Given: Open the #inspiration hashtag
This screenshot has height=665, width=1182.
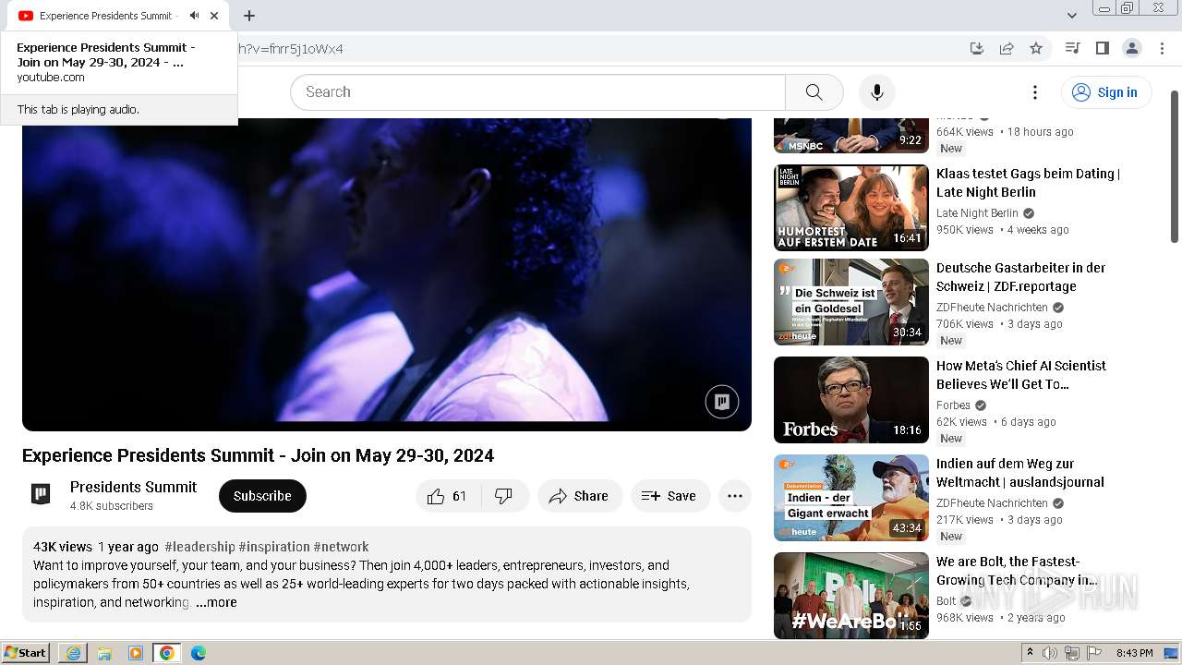Looking at the screenshot, I should click(274, 547).
